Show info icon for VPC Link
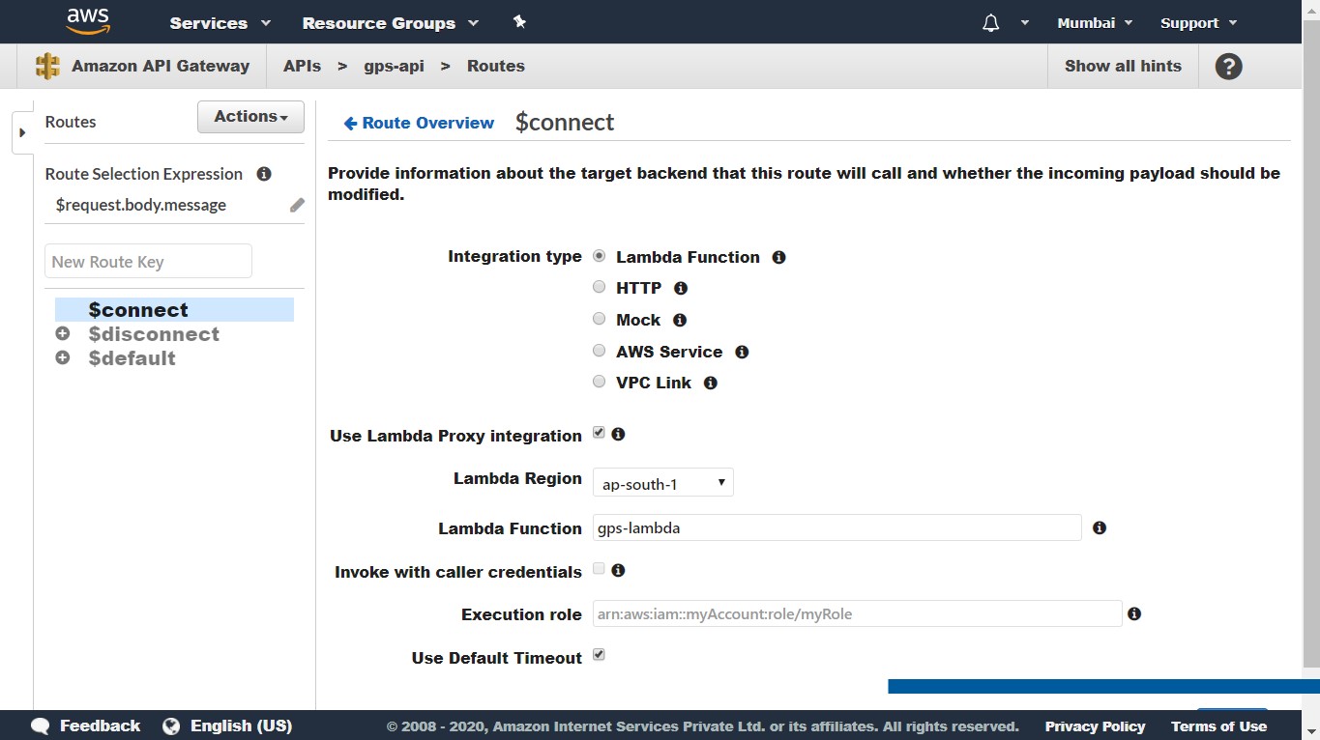 click(x=710, y=383)
